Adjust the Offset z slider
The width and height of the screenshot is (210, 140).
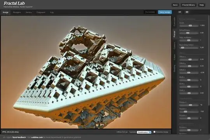tap(189, 73)
